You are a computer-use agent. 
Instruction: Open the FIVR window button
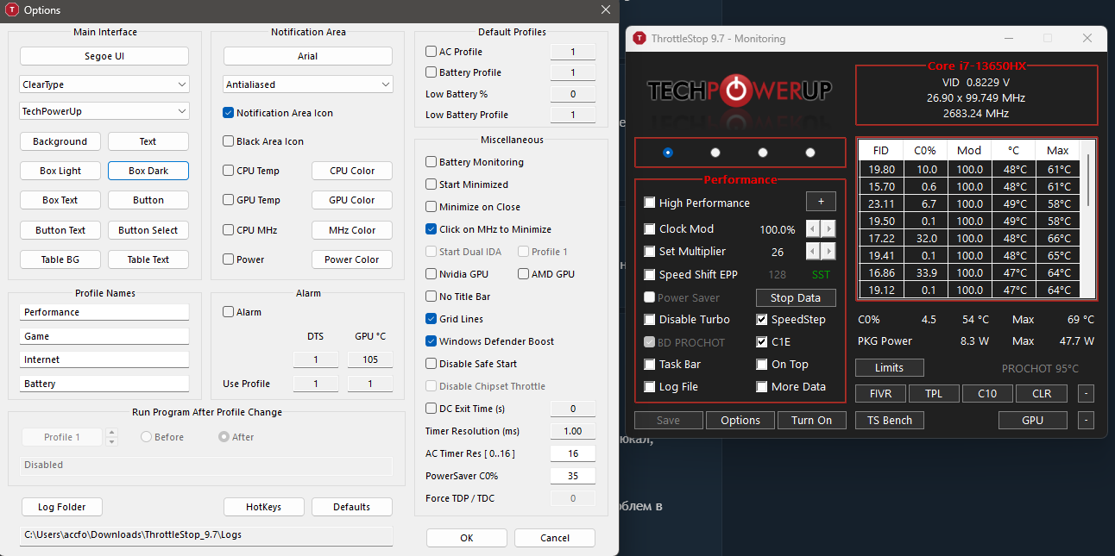tap(881, 394)
